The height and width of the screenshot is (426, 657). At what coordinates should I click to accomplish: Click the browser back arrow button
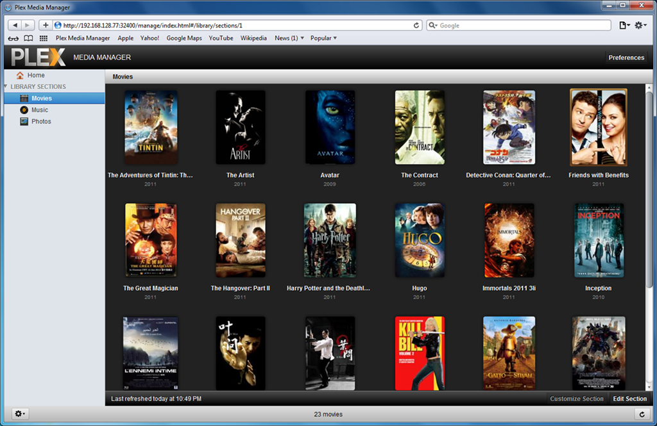(x=15, y=25)
